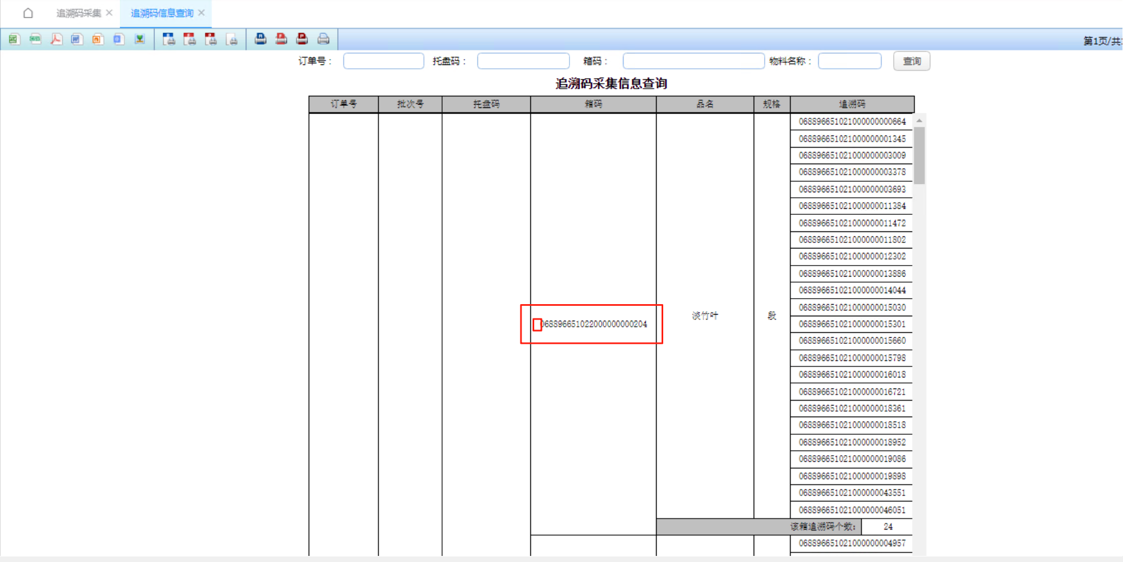The width and height of the screenshot is (1123, 562).
Task: Click inside the 托盘码 input field
Action: [523, 61]
